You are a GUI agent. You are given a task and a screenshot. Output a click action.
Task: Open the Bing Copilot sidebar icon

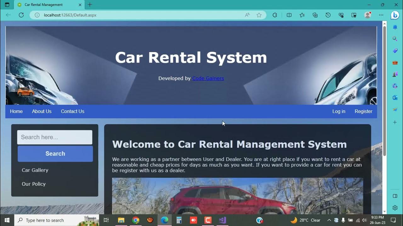[x=395, y=15]
